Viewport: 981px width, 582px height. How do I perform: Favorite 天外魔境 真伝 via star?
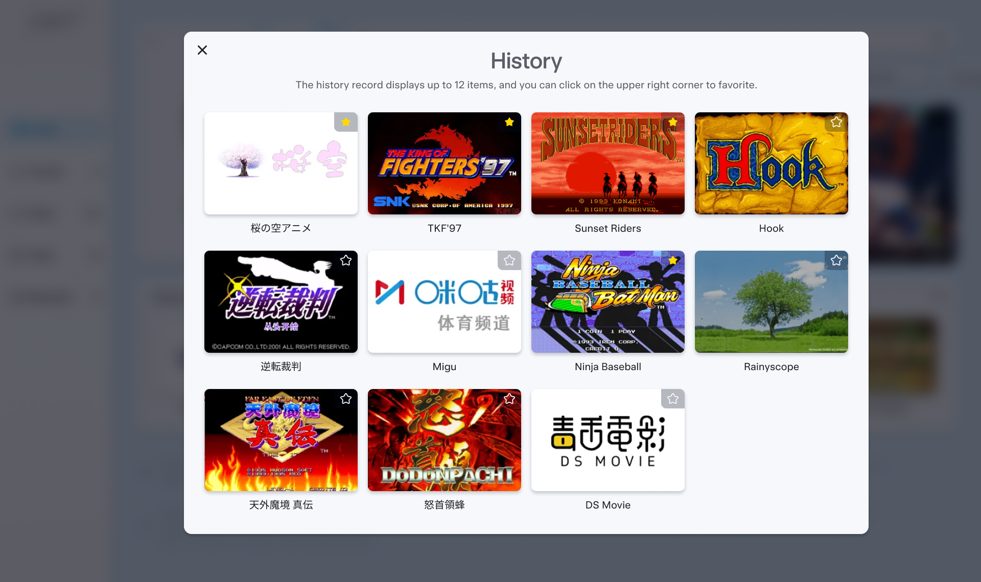[x=346, y=399]
